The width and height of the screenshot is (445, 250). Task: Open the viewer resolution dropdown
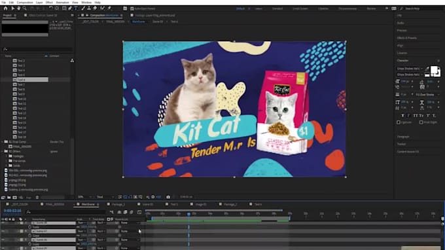coord(105,196)
